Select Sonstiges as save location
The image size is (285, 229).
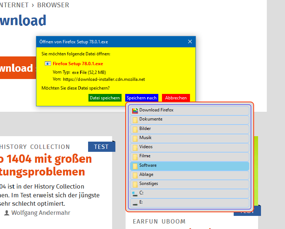190,185
